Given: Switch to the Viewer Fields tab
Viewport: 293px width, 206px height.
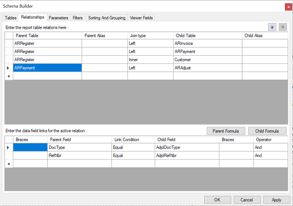Looking at the screenshot, I should (x=141, y=18).
